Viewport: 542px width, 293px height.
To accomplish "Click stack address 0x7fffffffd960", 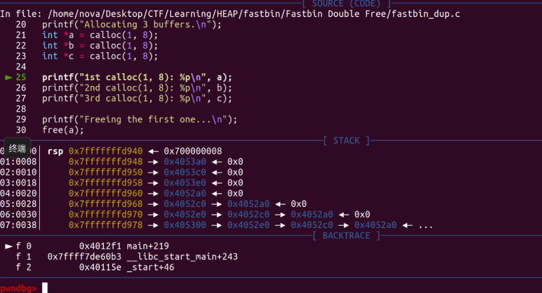I will [106, 193].
